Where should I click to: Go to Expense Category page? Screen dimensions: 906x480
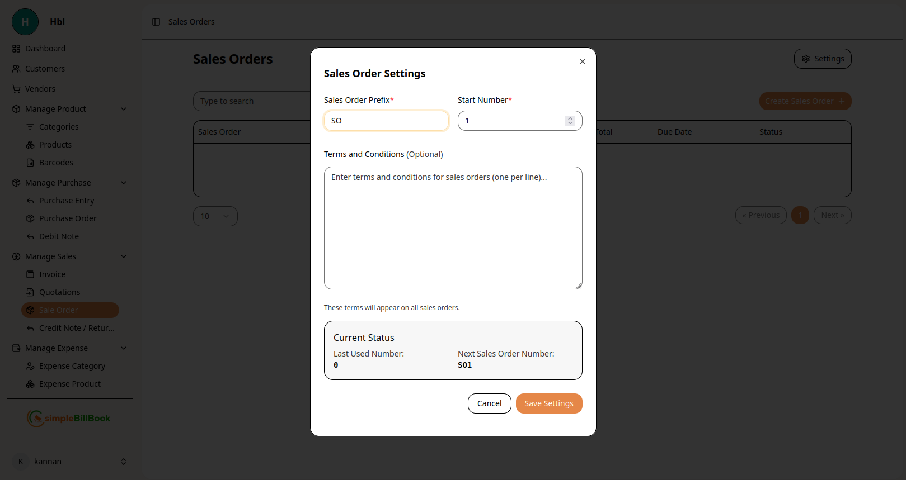point(72,366)
